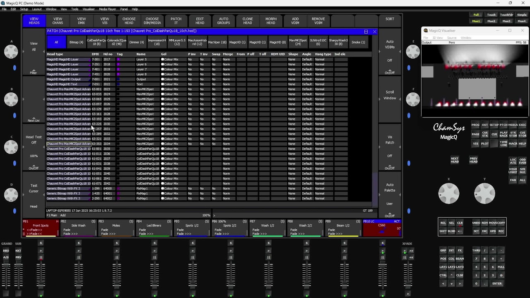Click the FAN key

point(513,180)
